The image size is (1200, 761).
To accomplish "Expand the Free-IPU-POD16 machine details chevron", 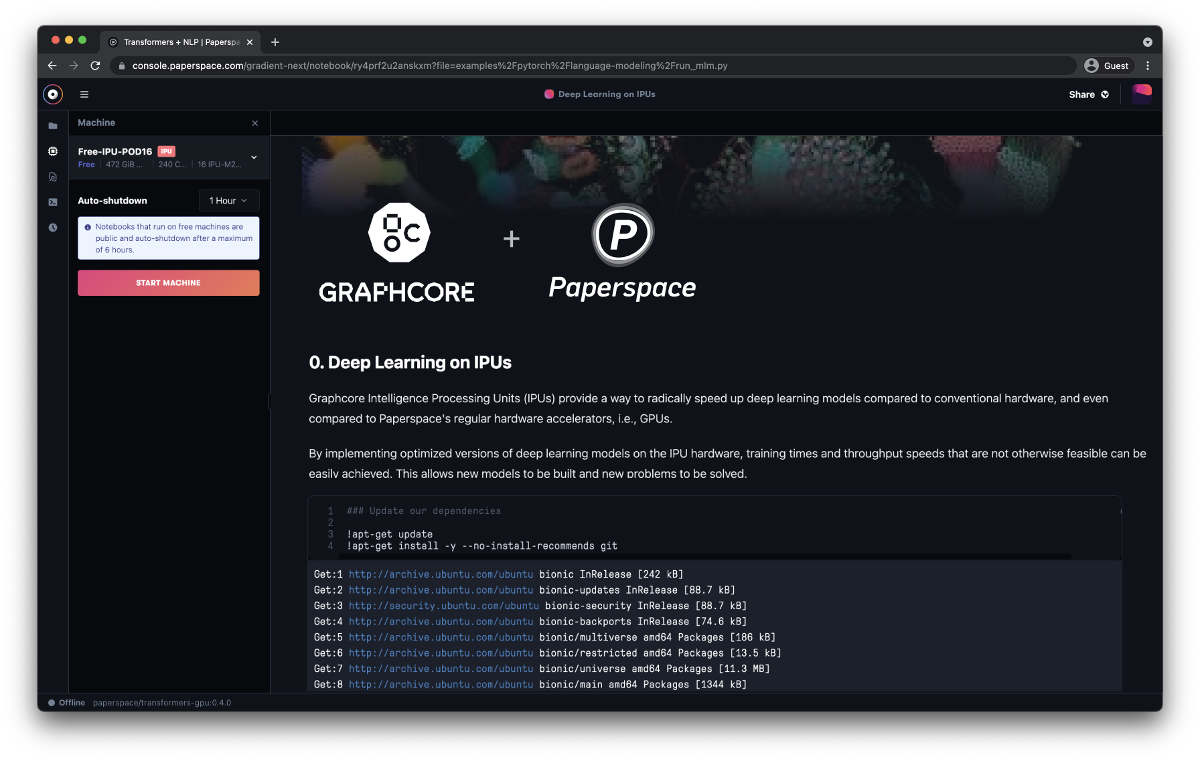I will (x=253, y=157).
